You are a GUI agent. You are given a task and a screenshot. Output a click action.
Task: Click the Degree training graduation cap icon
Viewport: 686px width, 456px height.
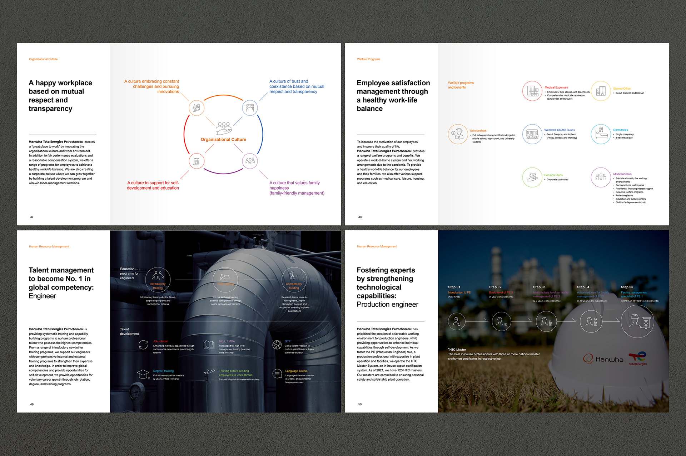click(143, 374)
